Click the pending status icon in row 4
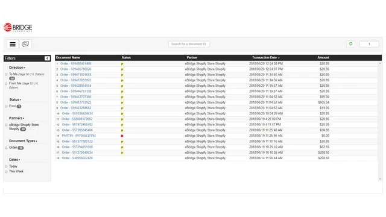Image resolution: width=386 pixels, height=217 pixels. (122, 81)
